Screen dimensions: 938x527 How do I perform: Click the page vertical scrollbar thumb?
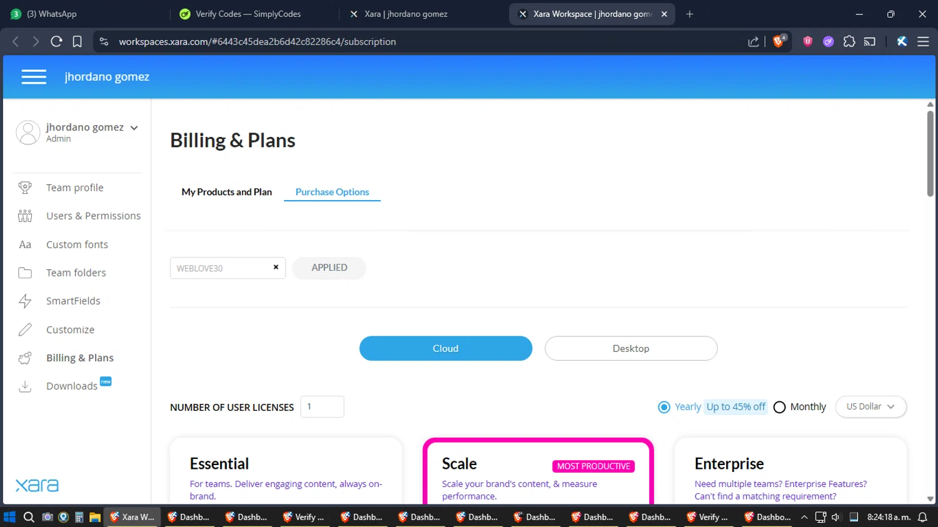coord(930,153)
